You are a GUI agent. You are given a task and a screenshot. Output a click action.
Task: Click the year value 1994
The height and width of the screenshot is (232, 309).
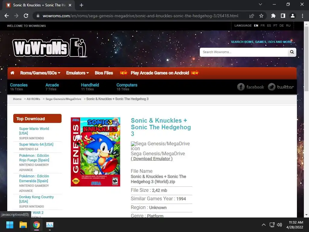click(x=181, y=199)
